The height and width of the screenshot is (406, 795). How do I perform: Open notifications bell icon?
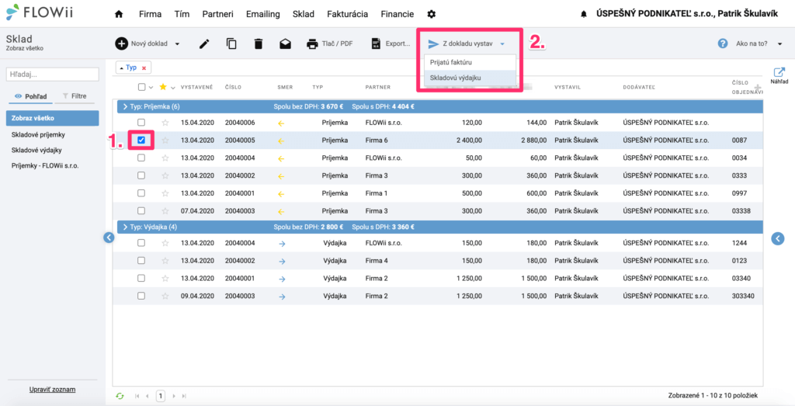[x=583, y=15]
